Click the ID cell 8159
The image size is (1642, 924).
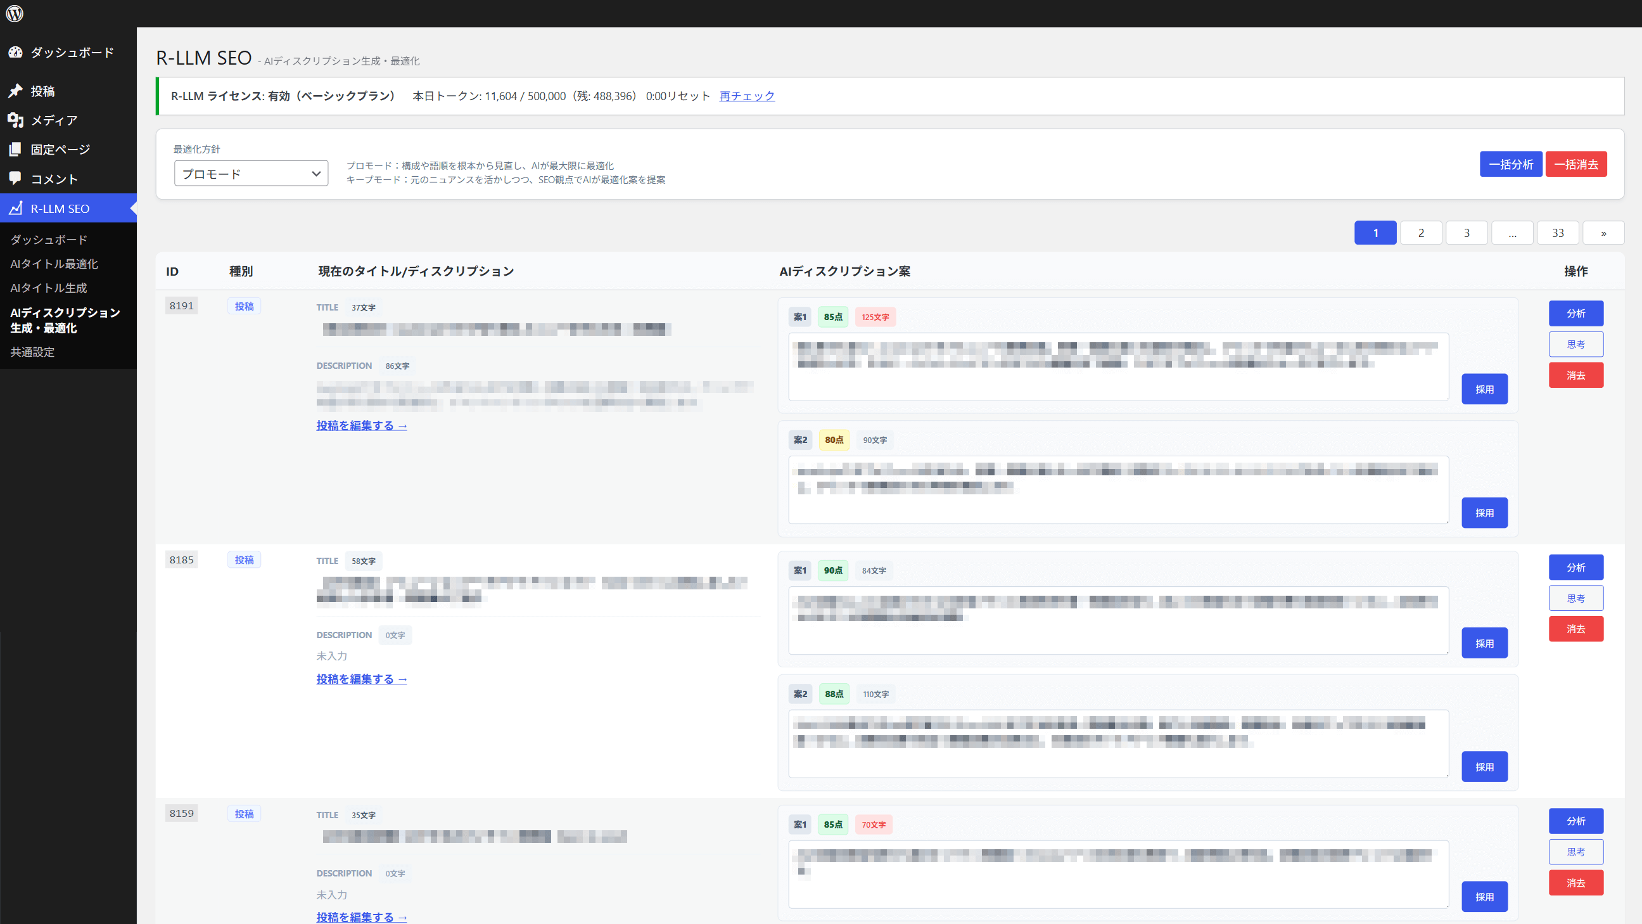[181, 814]
